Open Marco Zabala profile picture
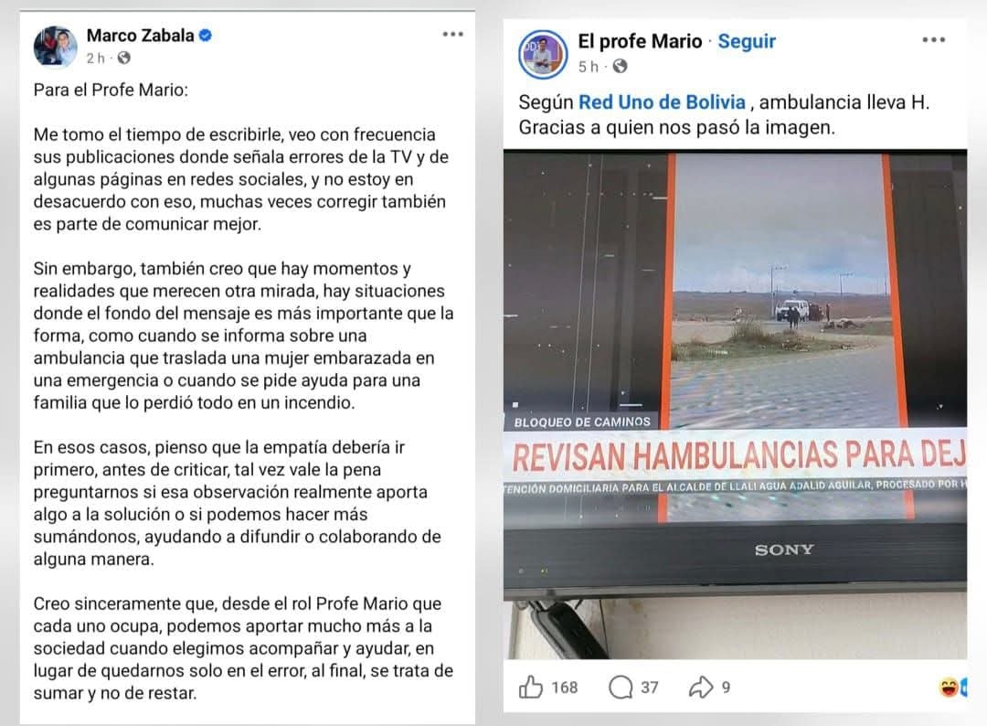987x726 pixels. (56, 46)
